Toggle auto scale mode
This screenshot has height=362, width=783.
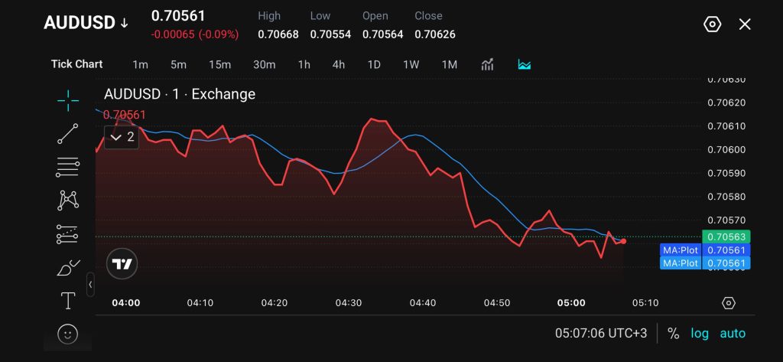733,334
